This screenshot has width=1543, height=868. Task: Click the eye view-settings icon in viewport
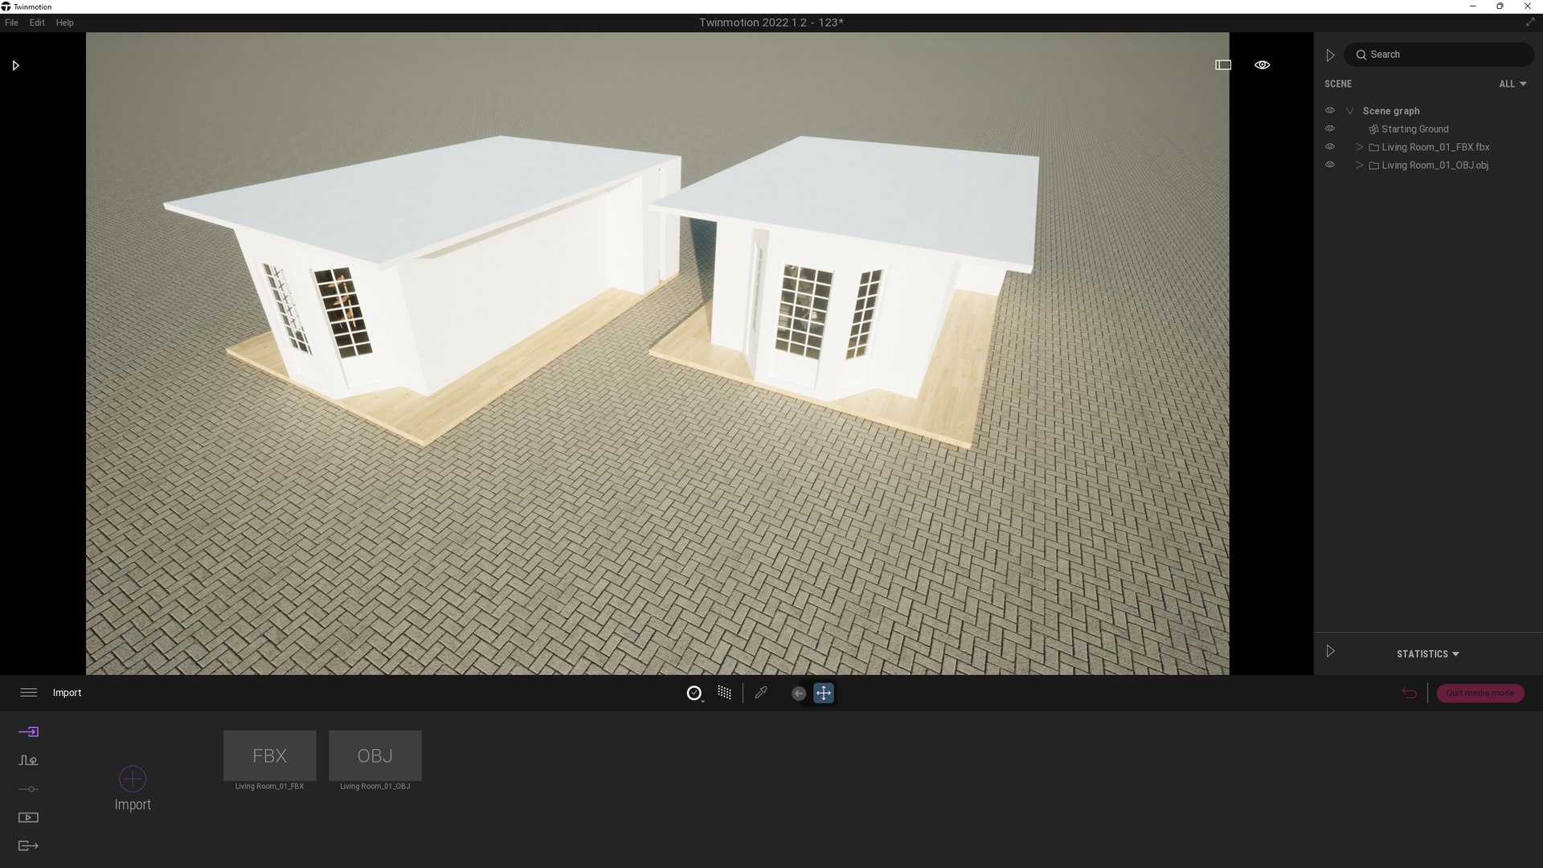point(1263,65)
